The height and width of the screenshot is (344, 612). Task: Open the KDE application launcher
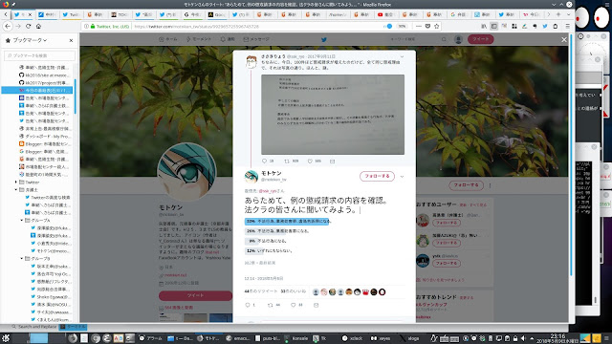point(6,337)
